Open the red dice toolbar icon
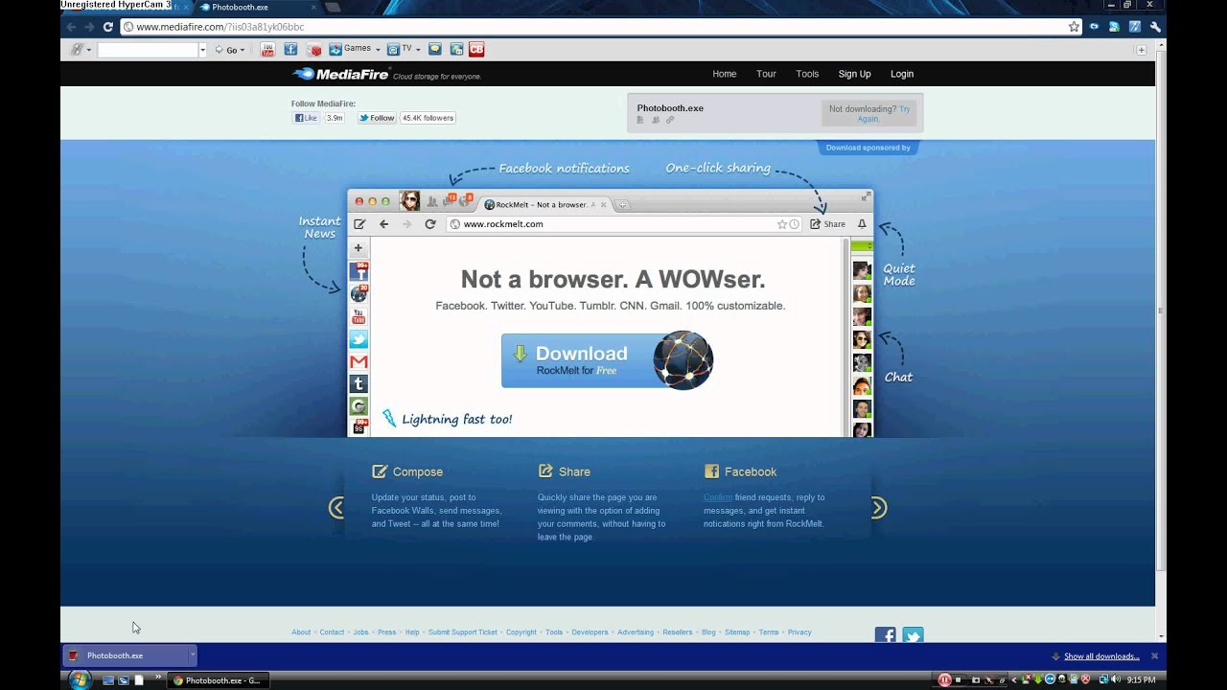This screenshot has height=690, width=1227. tap(313, 49)
